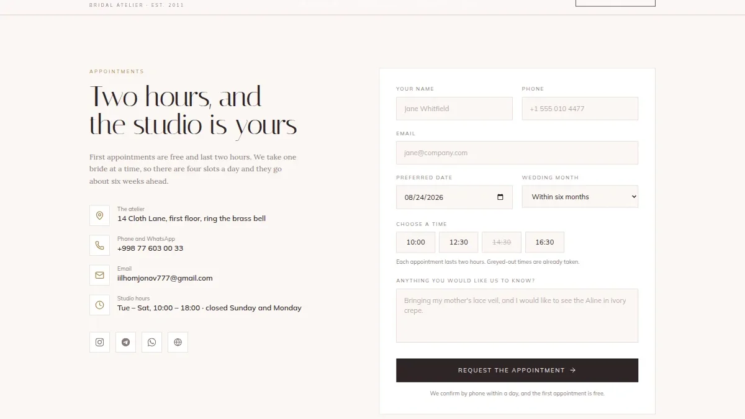
Task: Expand the Wedding Month dropdown
Action: click(x=580, y=197)
